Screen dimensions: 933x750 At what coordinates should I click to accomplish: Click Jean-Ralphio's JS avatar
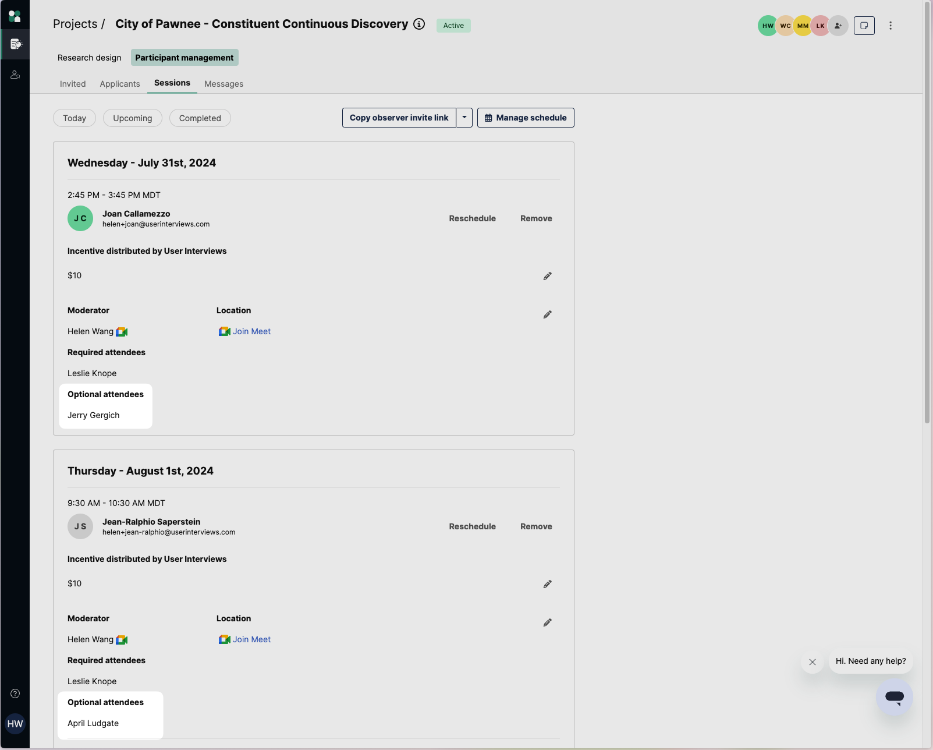[80, 526]
